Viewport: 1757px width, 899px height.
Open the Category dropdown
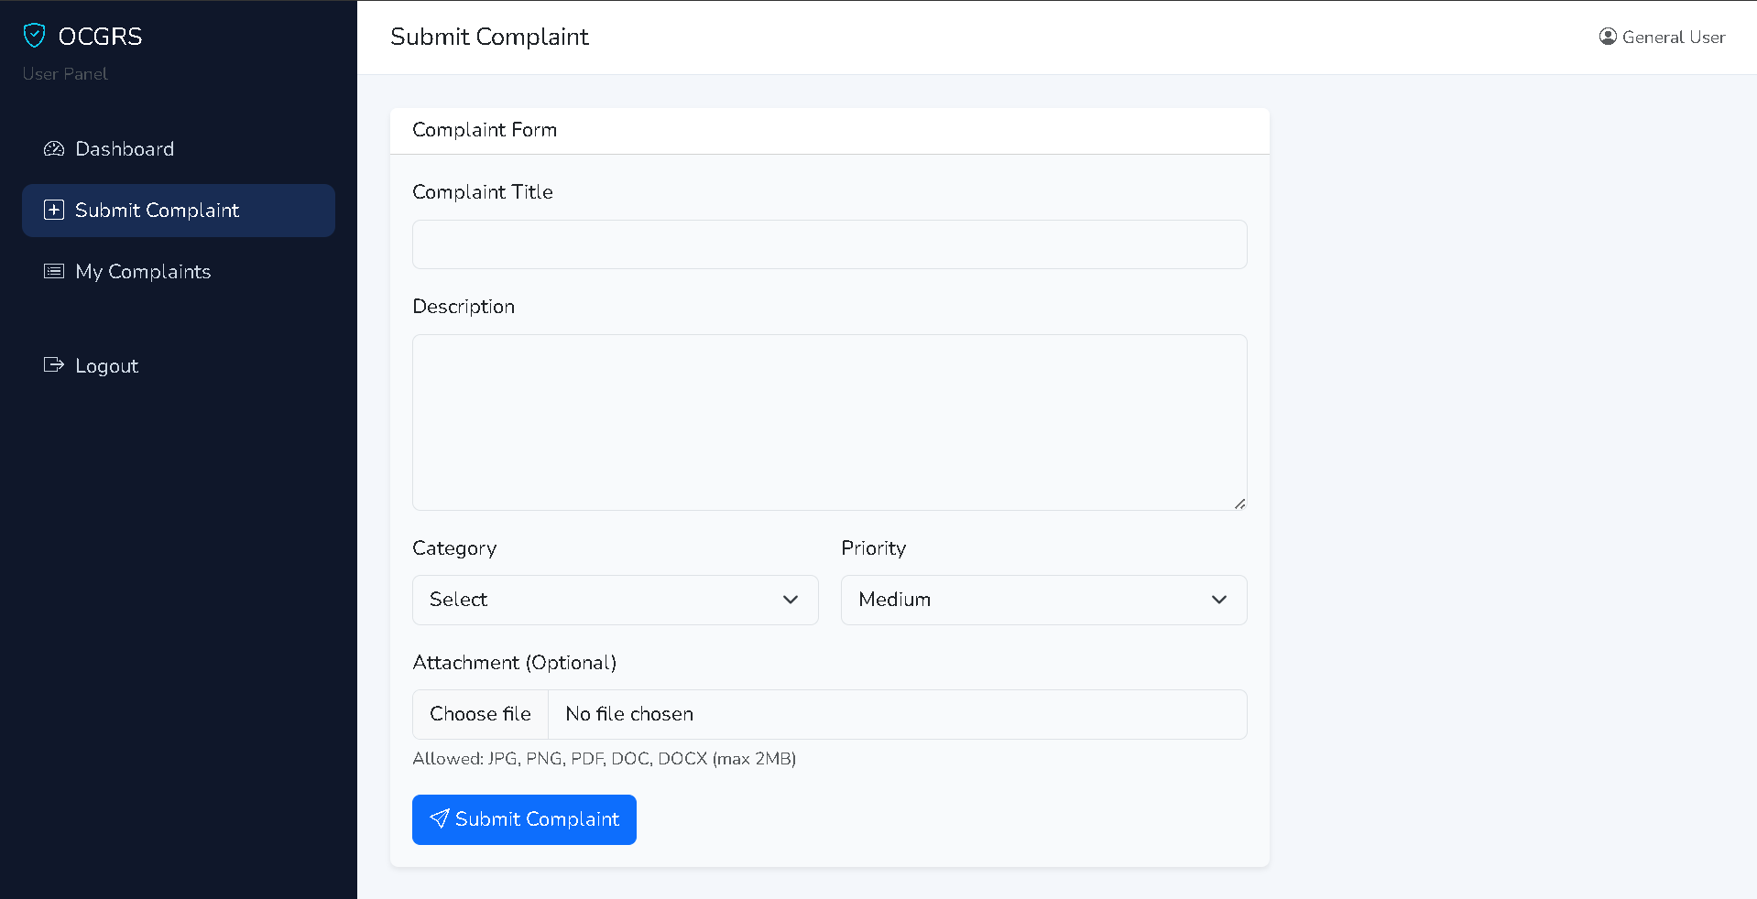pos(616,600)
